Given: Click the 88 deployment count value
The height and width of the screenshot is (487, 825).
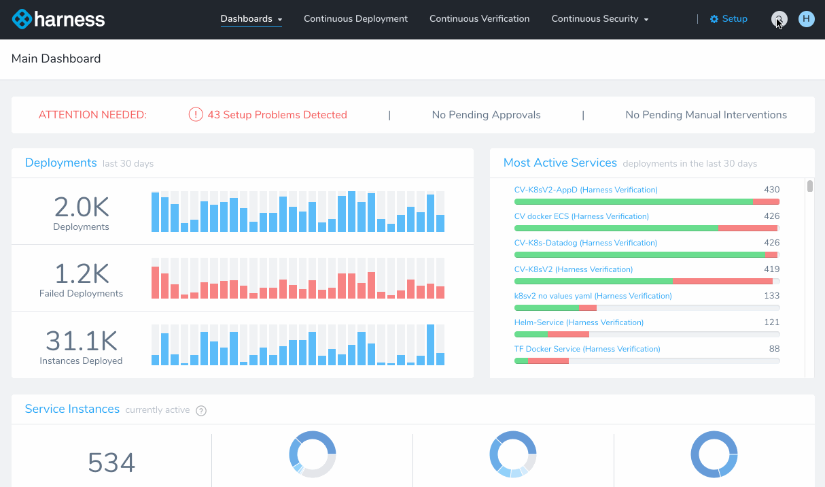Looking at the screenshot, I should [774, 349].
